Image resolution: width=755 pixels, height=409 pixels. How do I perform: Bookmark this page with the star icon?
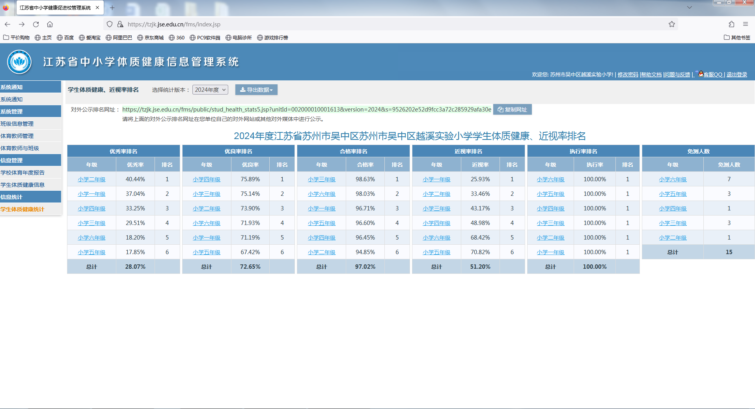[x=672, y=24]
